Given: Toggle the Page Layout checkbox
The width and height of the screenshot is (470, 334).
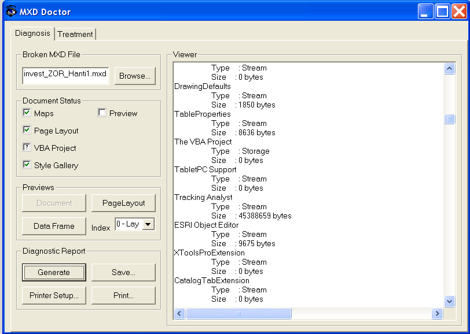Looking at the screenshot, I should pos(27,130).
